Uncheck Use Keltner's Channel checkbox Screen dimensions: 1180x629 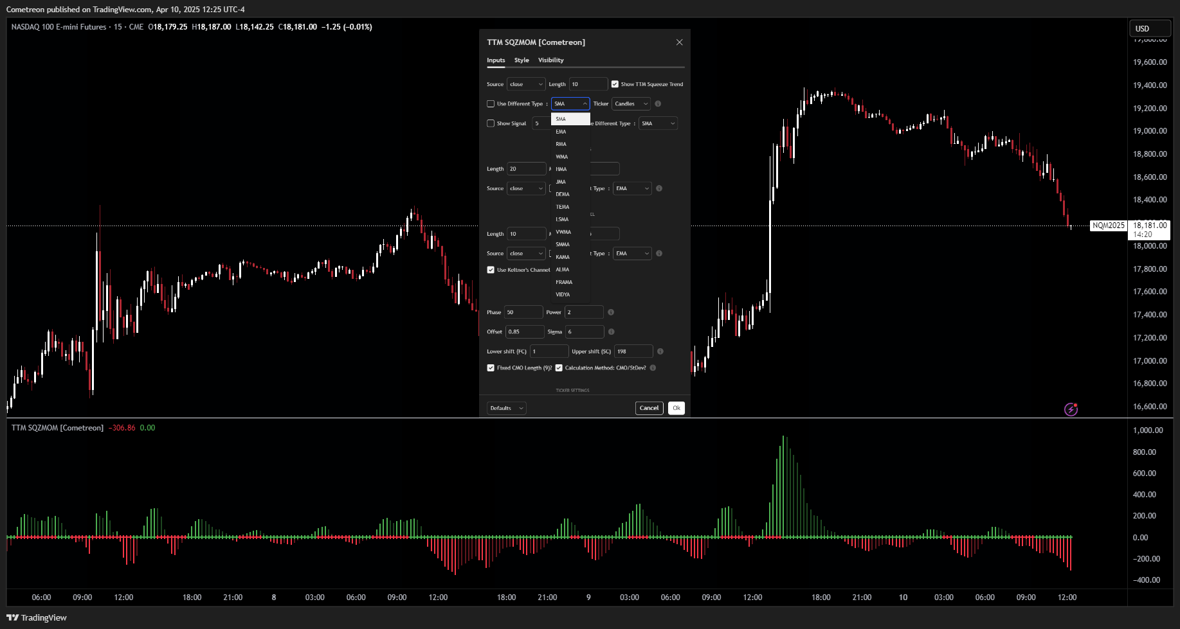click(491, 270)
